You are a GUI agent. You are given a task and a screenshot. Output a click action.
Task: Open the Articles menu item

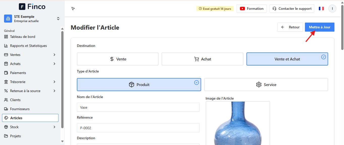(30, 118)
